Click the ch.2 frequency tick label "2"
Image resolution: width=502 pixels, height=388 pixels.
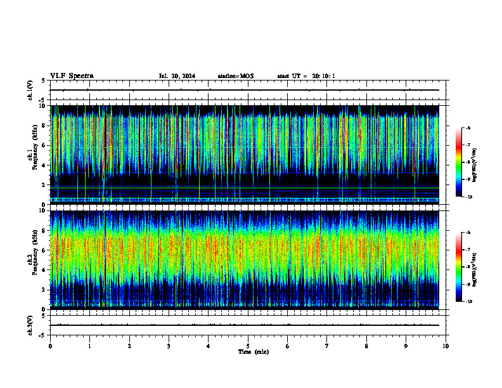(44, 290)
